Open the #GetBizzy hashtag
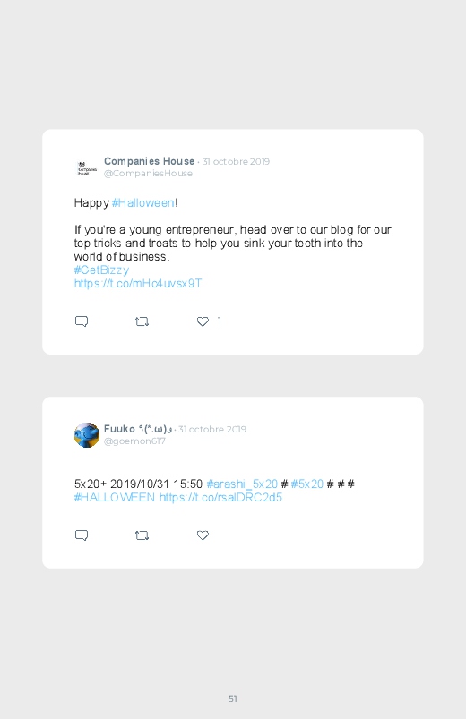 (101, 270)
